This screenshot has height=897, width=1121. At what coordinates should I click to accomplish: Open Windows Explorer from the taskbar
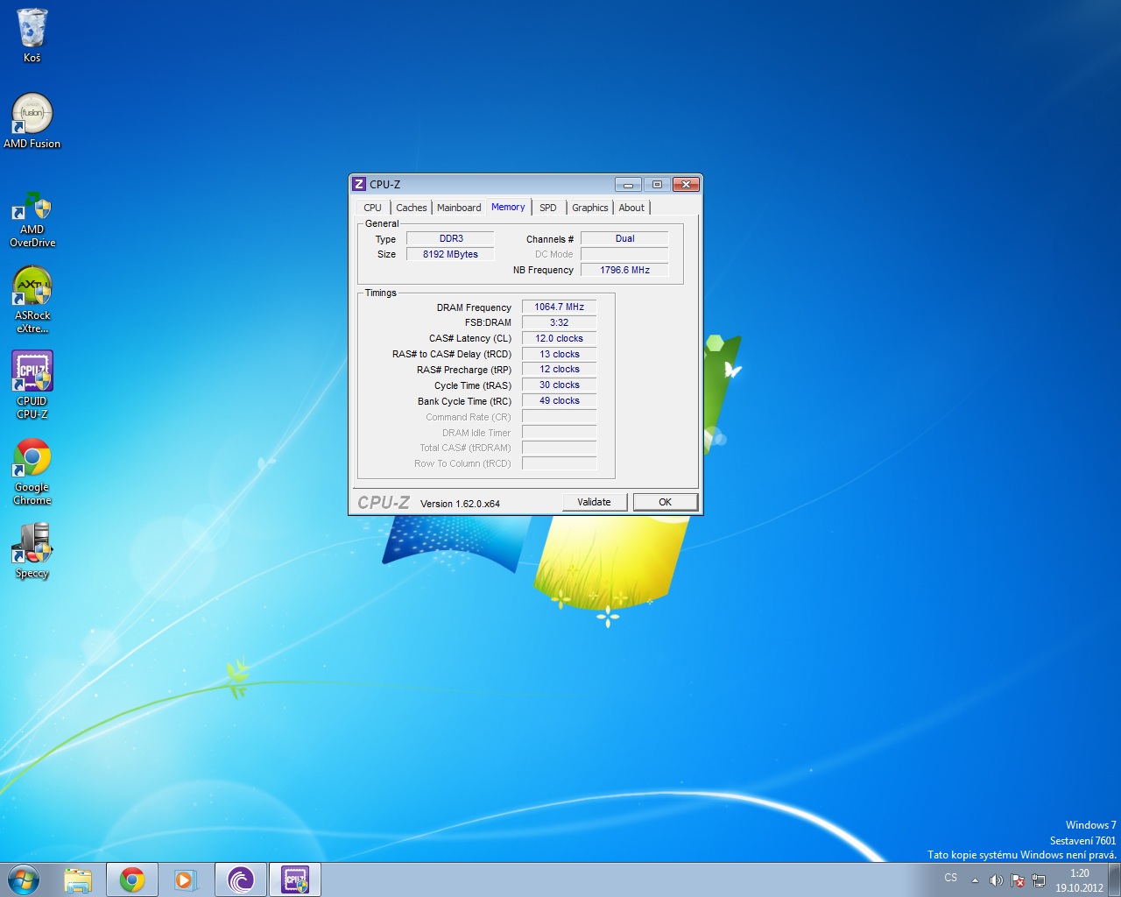[x=78, y=879]
